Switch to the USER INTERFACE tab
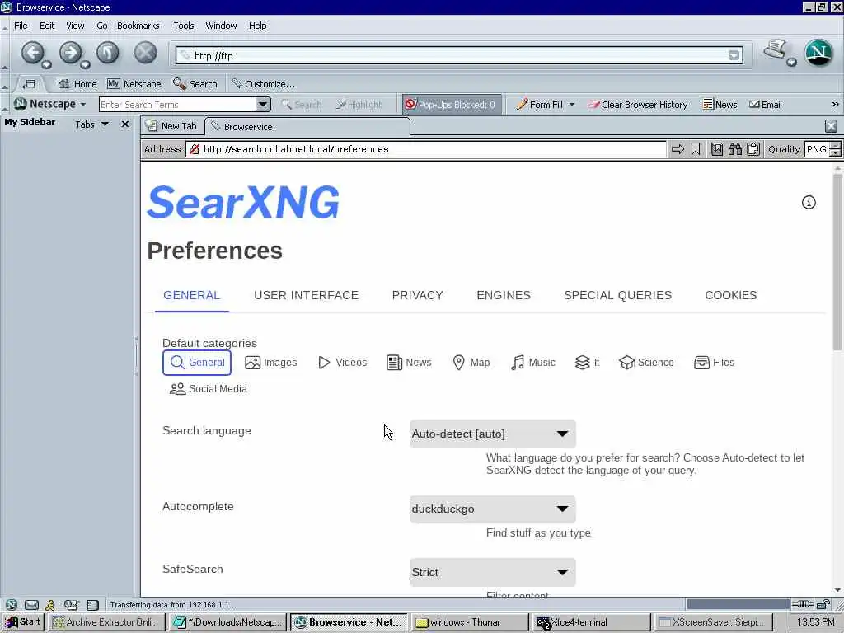The image size is (844, 633). 307,295
